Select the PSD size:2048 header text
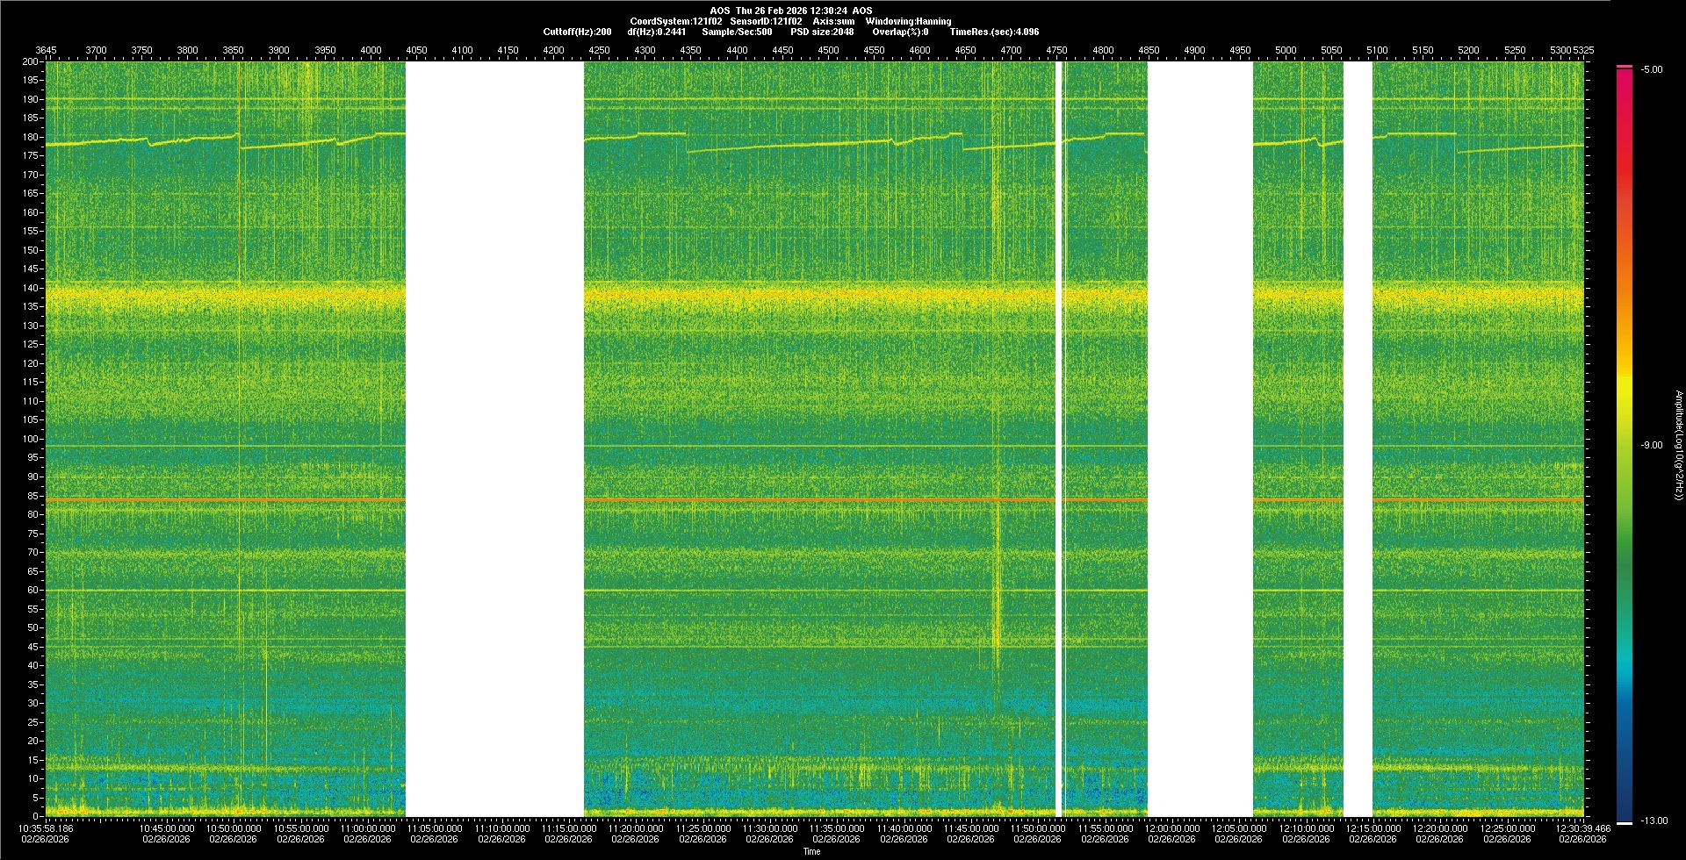Viewport: 1686px width, 860px height. coord(822,32)
